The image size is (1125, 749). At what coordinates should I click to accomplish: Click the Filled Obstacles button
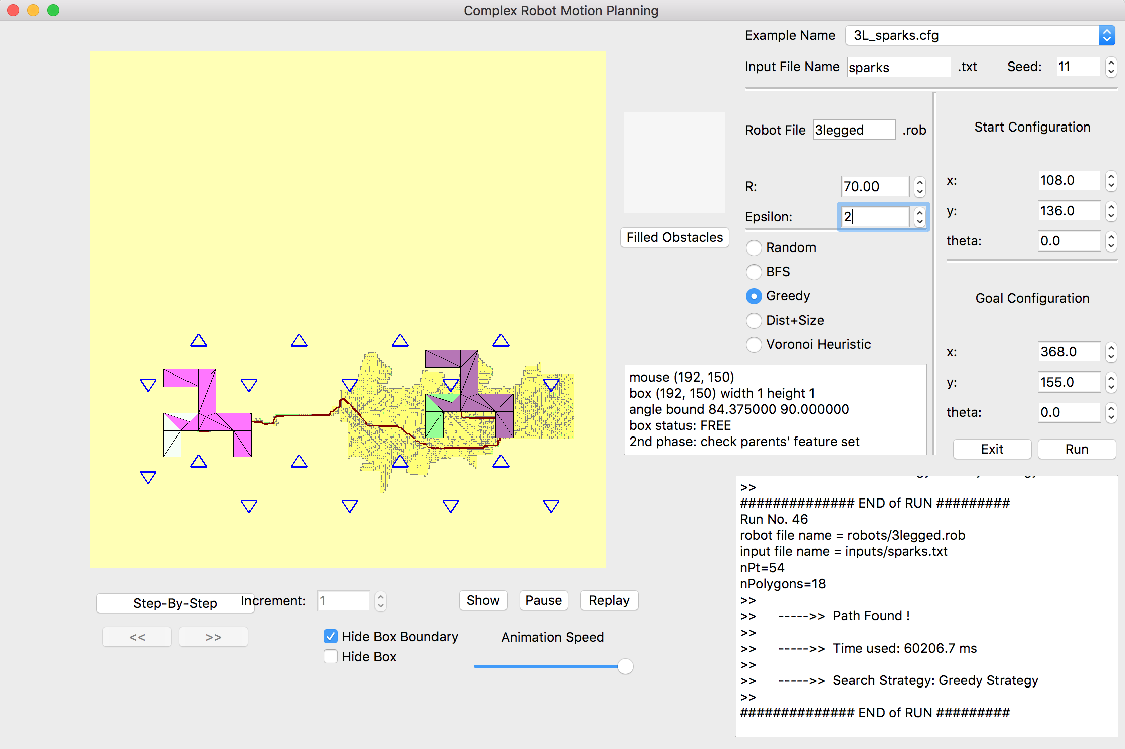coord(674,237)
